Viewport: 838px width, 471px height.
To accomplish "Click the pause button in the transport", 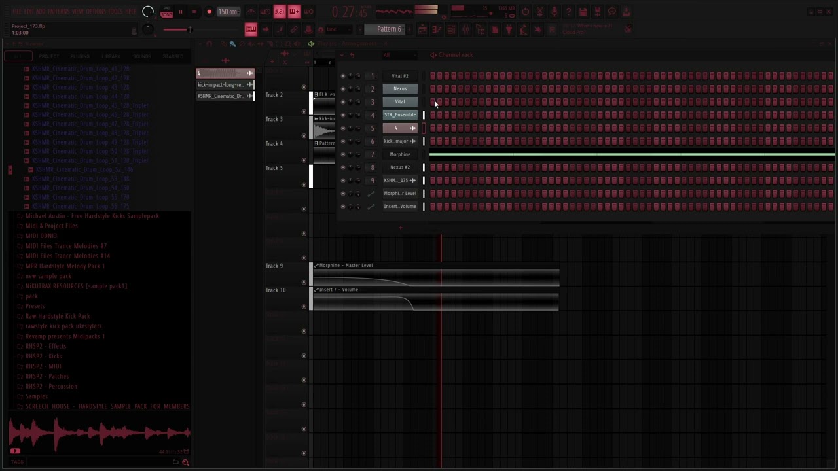I will click(180, 12).
